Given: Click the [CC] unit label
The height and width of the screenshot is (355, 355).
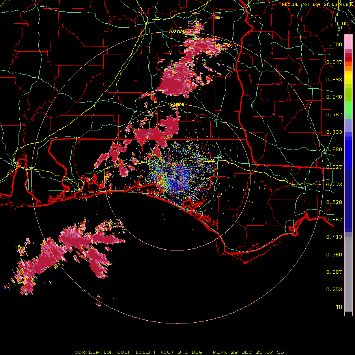Looking at the screenshot, I should [x=337, y=28].
